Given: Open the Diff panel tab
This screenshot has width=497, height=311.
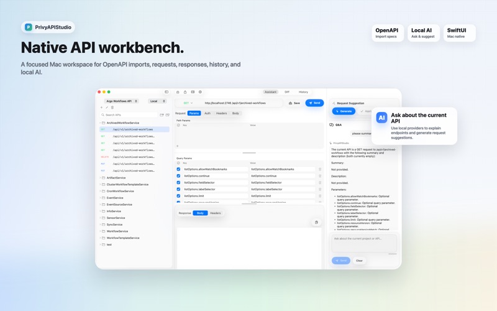Looking at the screenshot, I should point(287,92).
